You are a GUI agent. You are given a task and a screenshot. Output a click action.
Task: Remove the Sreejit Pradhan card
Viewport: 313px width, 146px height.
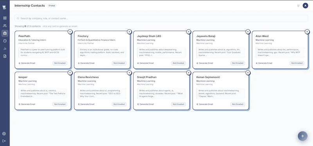(189, 73)
